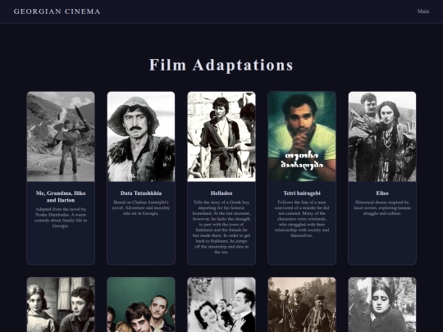Select the Hellados title
Screen dimensions: 443x332
[221, 193]
